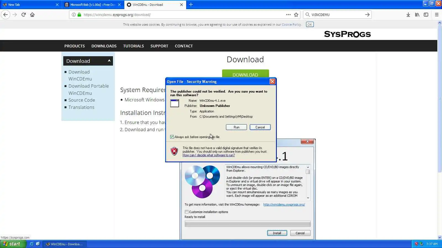
Task: Open the TUTORIALS menu
Action: point(133,46)
